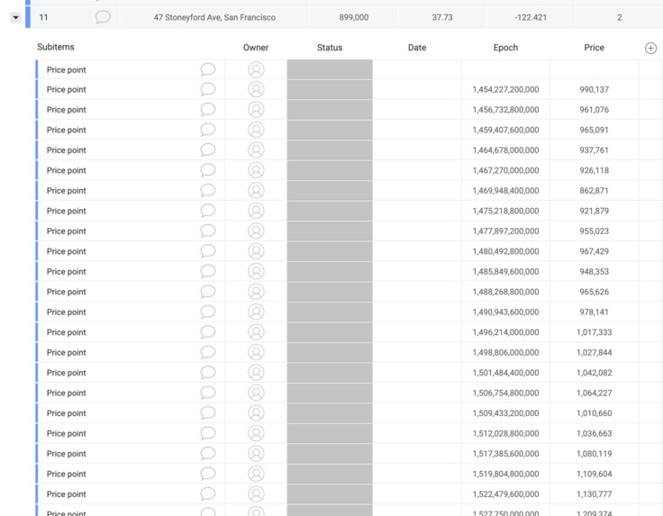Viewport: 663px width, 516px height.
Task: Set status for price 990,137 subitem
Action: pos(330,89)
